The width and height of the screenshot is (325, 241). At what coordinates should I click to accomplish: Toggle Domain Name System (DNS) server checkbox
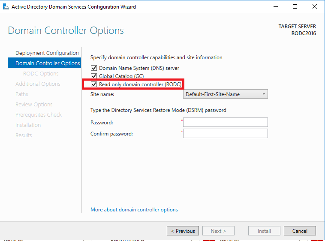point(94,68)
